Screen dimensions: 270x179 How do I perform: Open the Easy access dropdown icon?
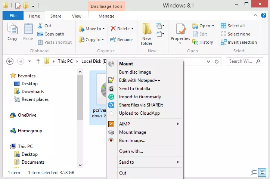point(160,34)
